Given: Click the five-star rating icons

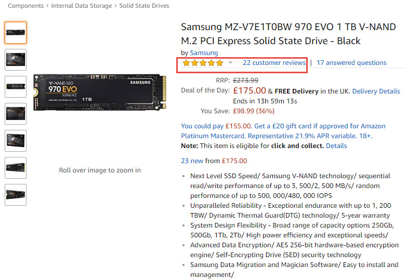Looking at the screenshot, I should coord(202,63).
